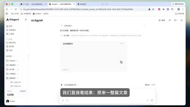
Task: Click the 问问 Gemini button
Action: pos(178,4)
